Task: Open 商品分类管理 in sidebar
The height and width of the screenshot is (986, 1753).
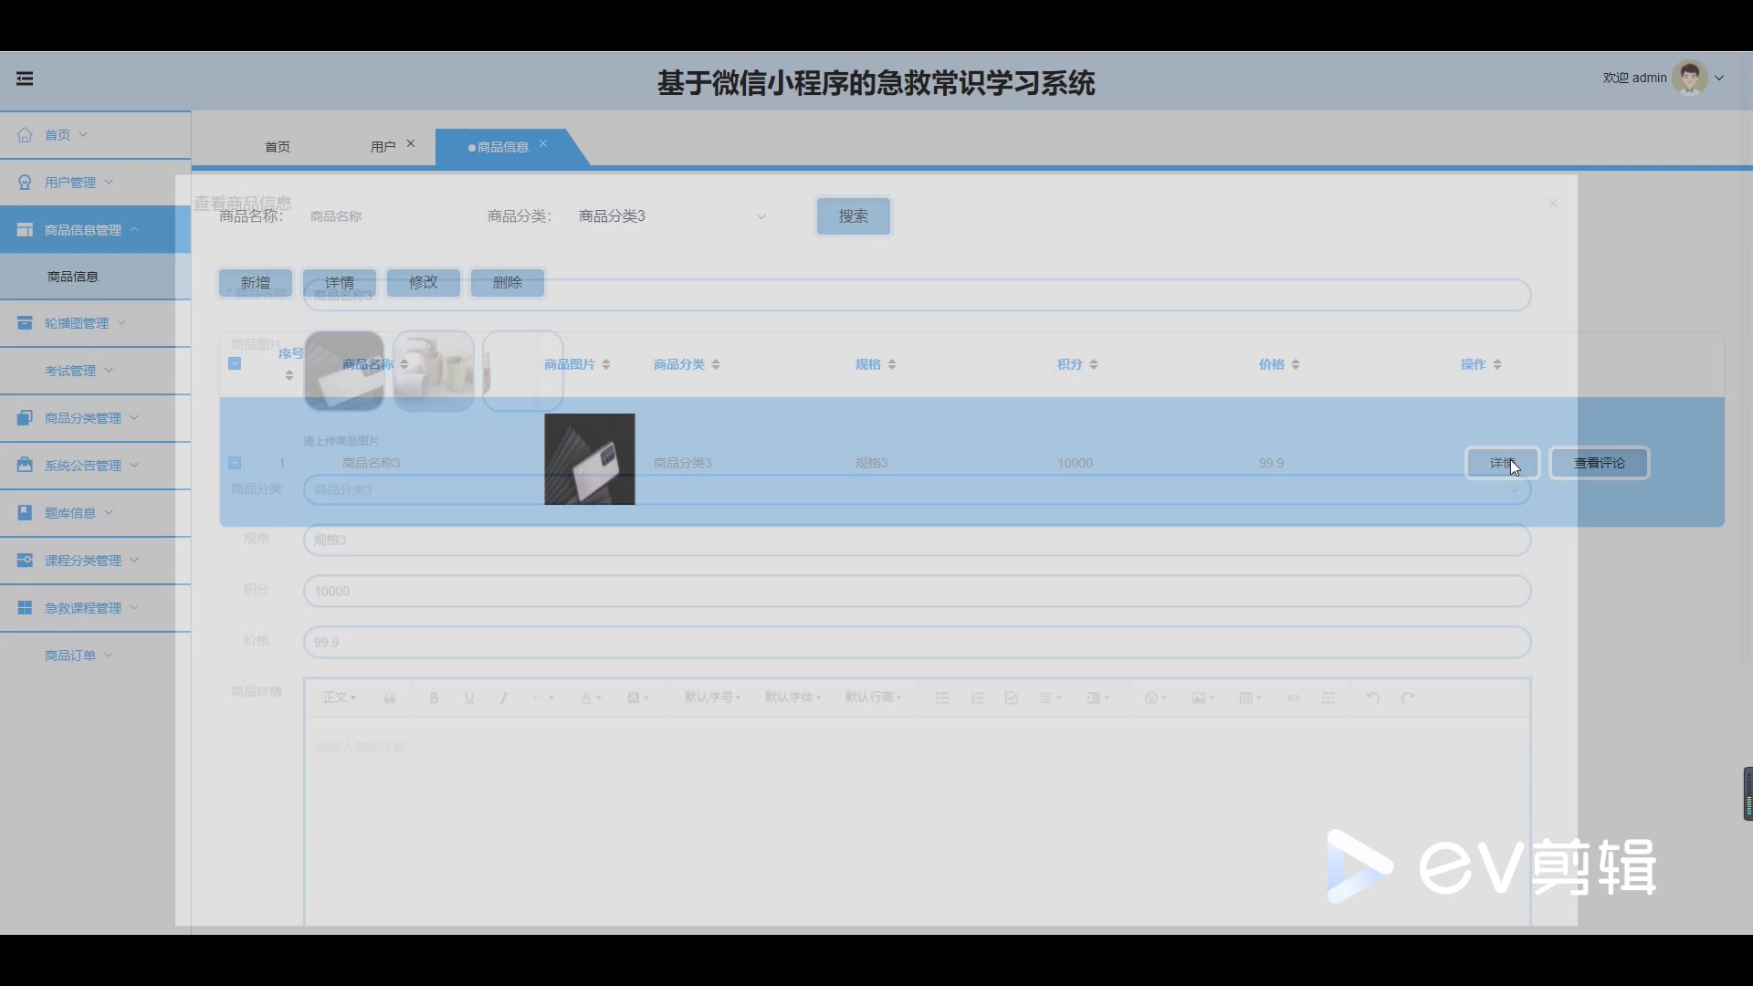Action: point(82,418)
